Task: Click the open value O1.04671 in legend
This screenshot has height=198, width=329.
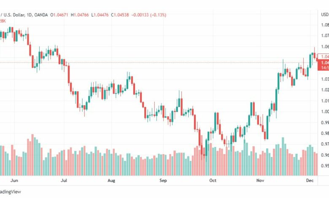Action: [59, 15]
